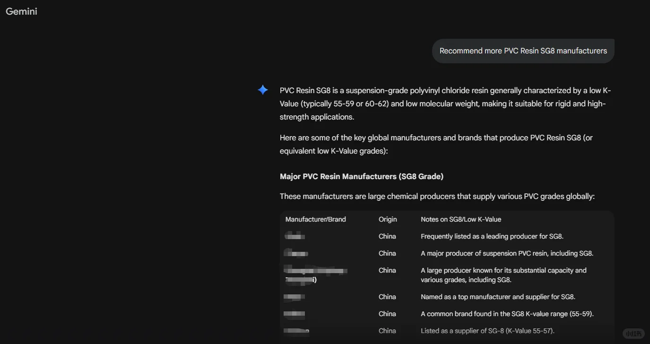Click the blurred manufacturer name in the first table row
650x344 pixels.
coord(295,236)
